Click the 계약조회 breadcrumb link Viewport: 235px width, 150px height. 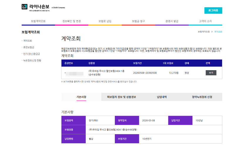point(218,32)
